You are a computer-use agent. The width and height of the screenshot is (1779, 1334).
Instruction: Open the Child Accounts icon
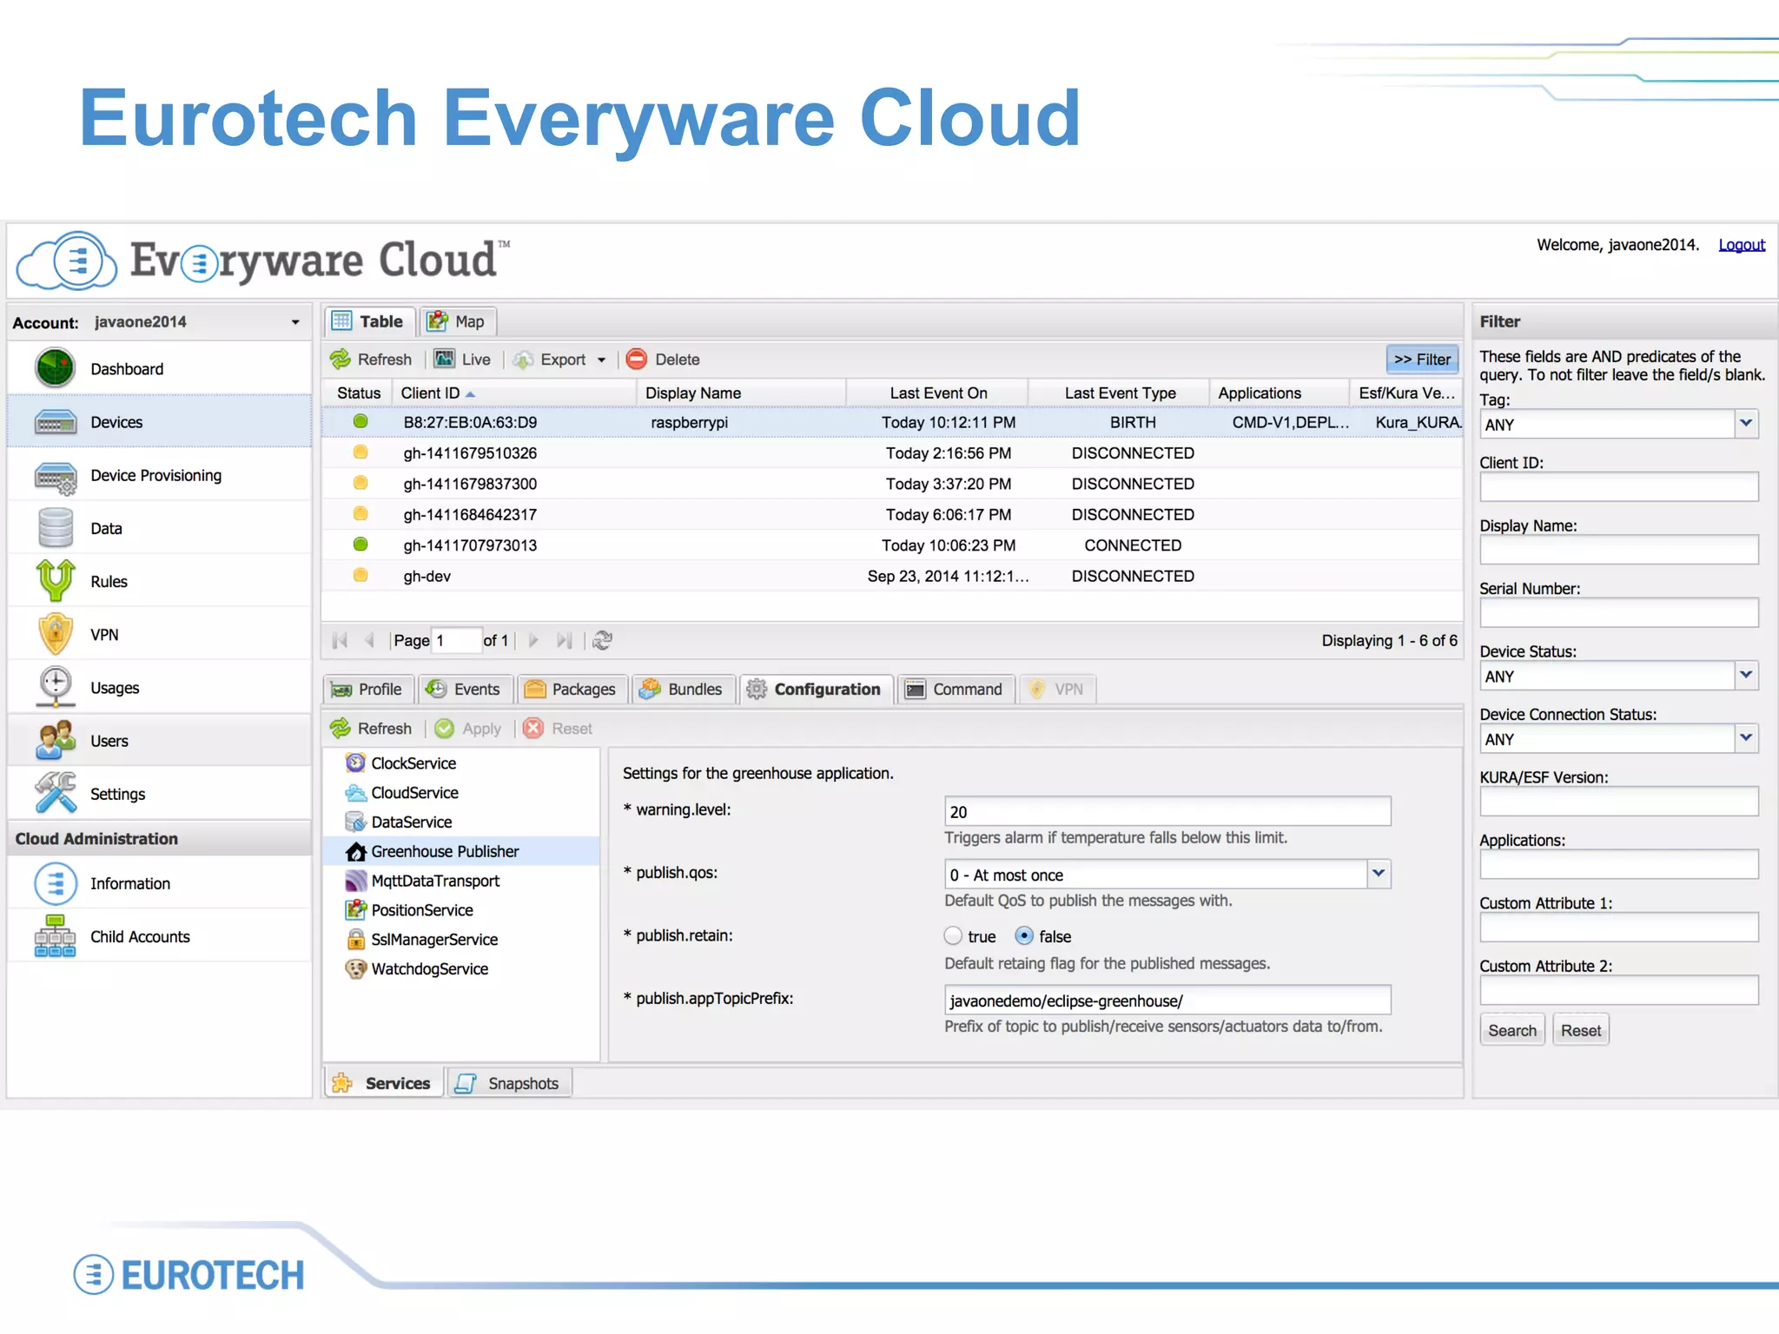pyautogui.click(x=55, y=936)
